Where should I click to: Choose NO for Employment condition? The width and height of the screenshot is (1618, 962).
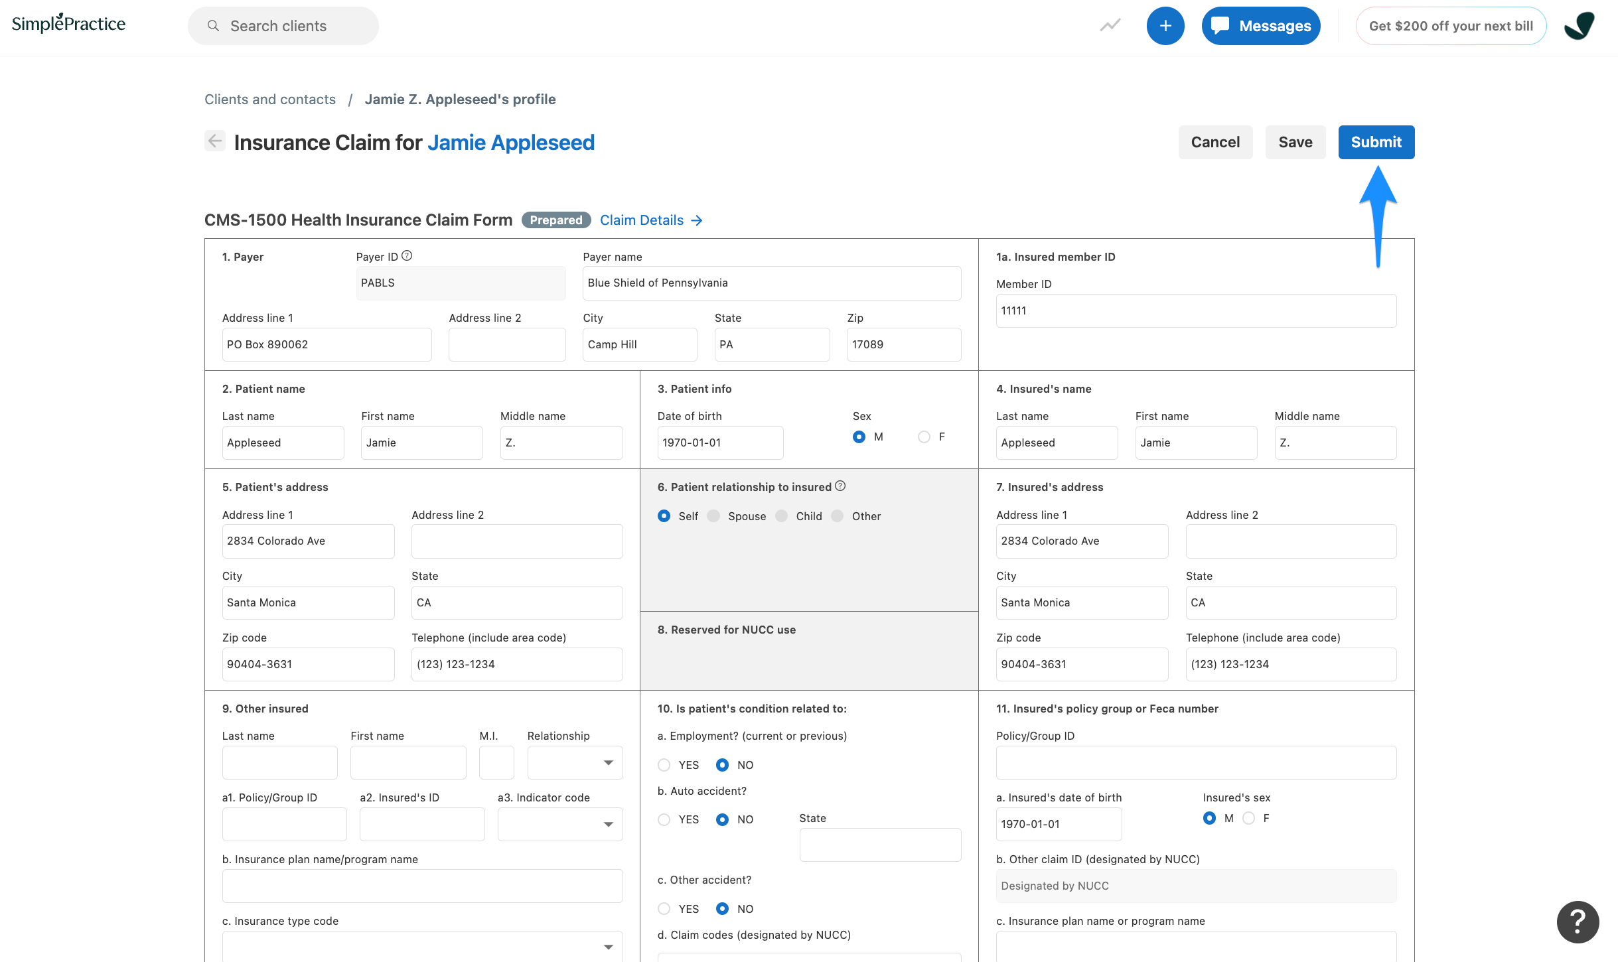(723, 764)
